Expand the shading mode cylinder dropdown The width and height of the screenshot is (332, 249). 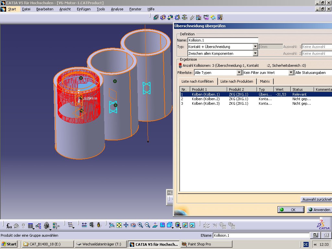tap(180, 228)
